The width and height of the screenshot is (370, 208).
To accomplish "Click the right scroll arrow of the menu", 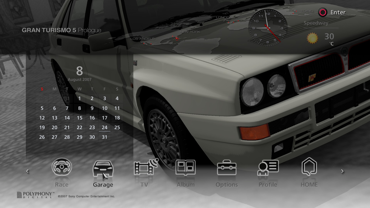I will point(342,171).
